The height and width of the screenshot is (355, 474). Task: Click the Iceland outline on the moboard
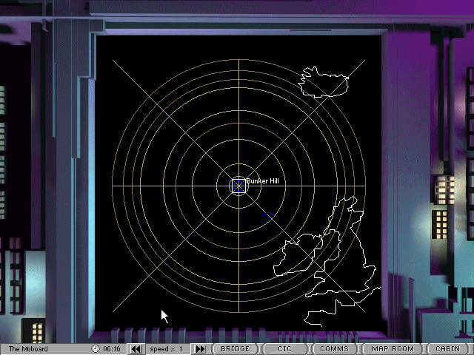point(324,82)
